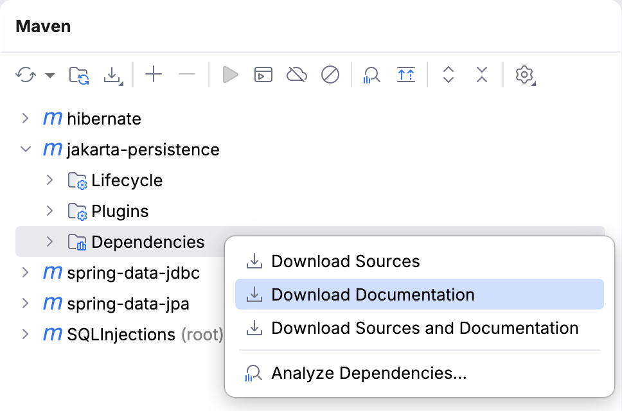Click the Maven m icon beside SQLInjections

tap(52, 335)
